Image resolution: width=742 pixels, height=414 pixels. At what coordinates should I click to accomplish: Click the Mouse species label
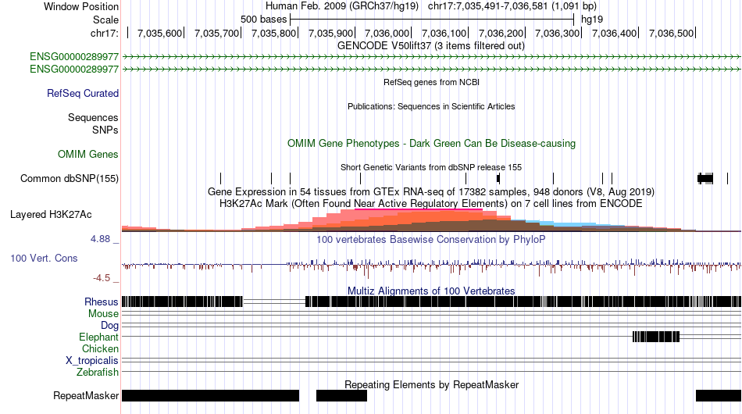tap(103, 314)
